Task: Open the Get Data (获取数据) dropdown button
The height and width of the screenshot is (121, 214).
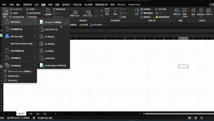Action: [x=6, y=13]
